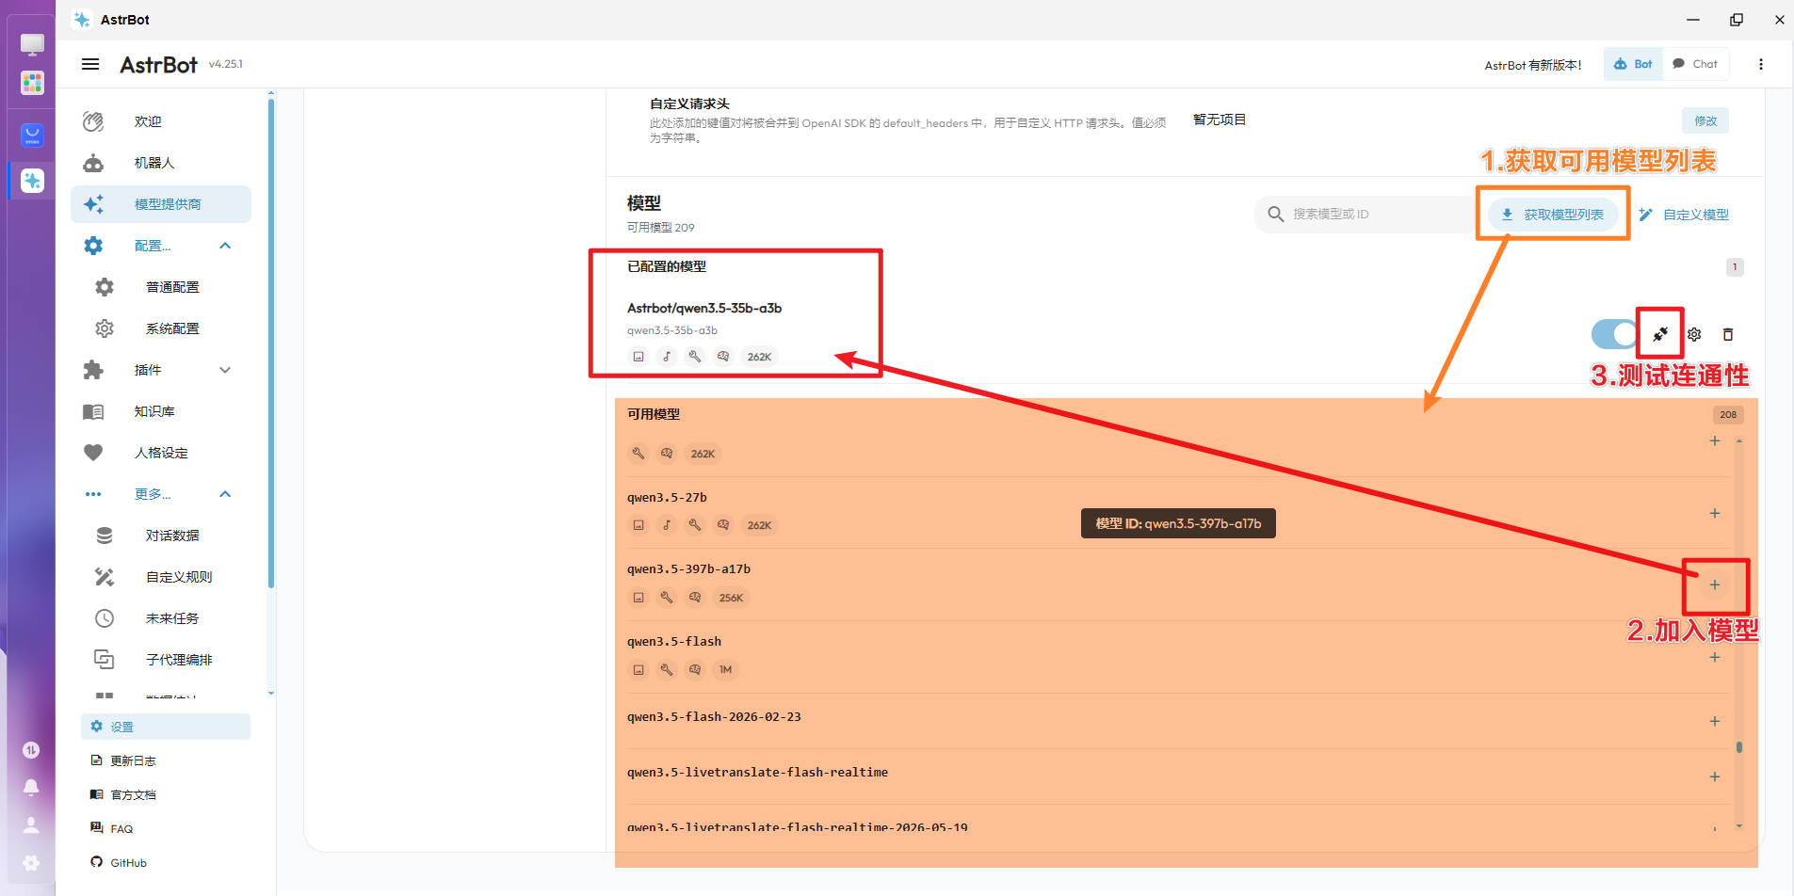Screen dimensions: 1794x896
Task: Select 模型提供商 in the sidebar
Action: click(161, 204)
